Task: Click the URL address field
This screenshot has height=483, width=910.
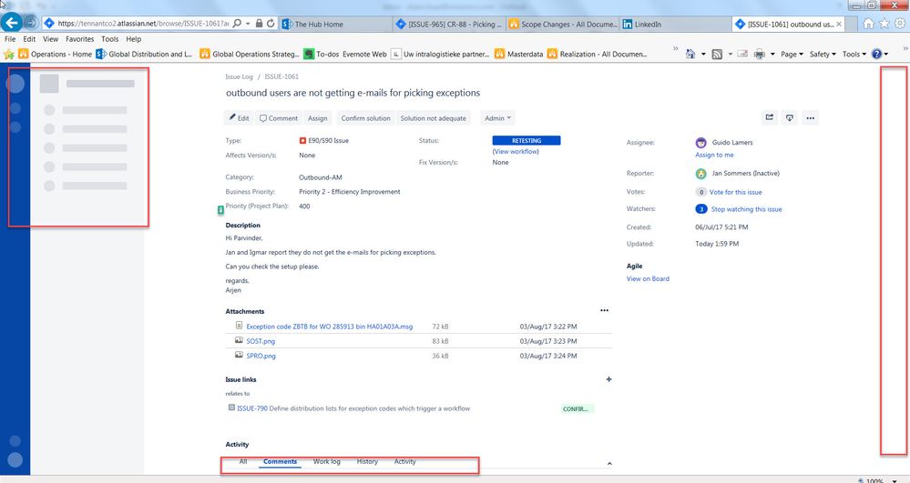Action: (142, 24)
